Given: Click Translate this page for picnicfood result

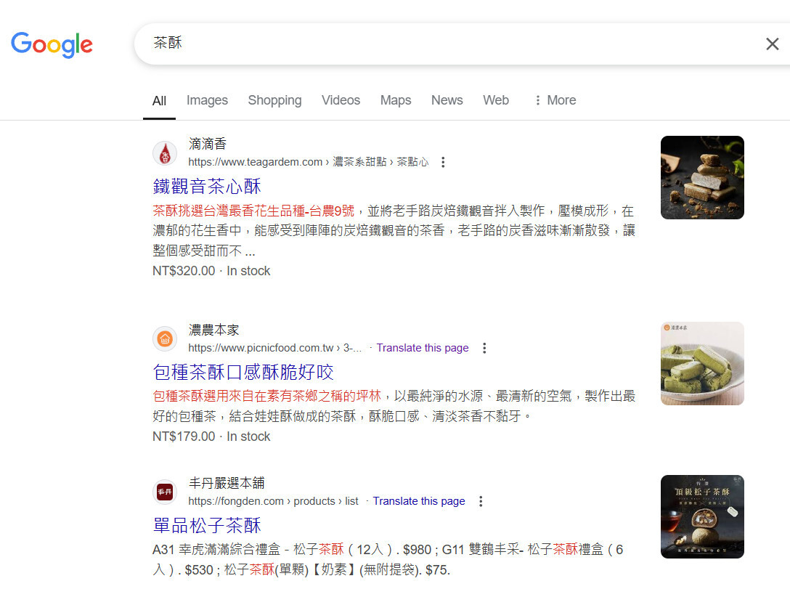Looking at the screenshot, I should pyautogui.click(x=423, y=348).
